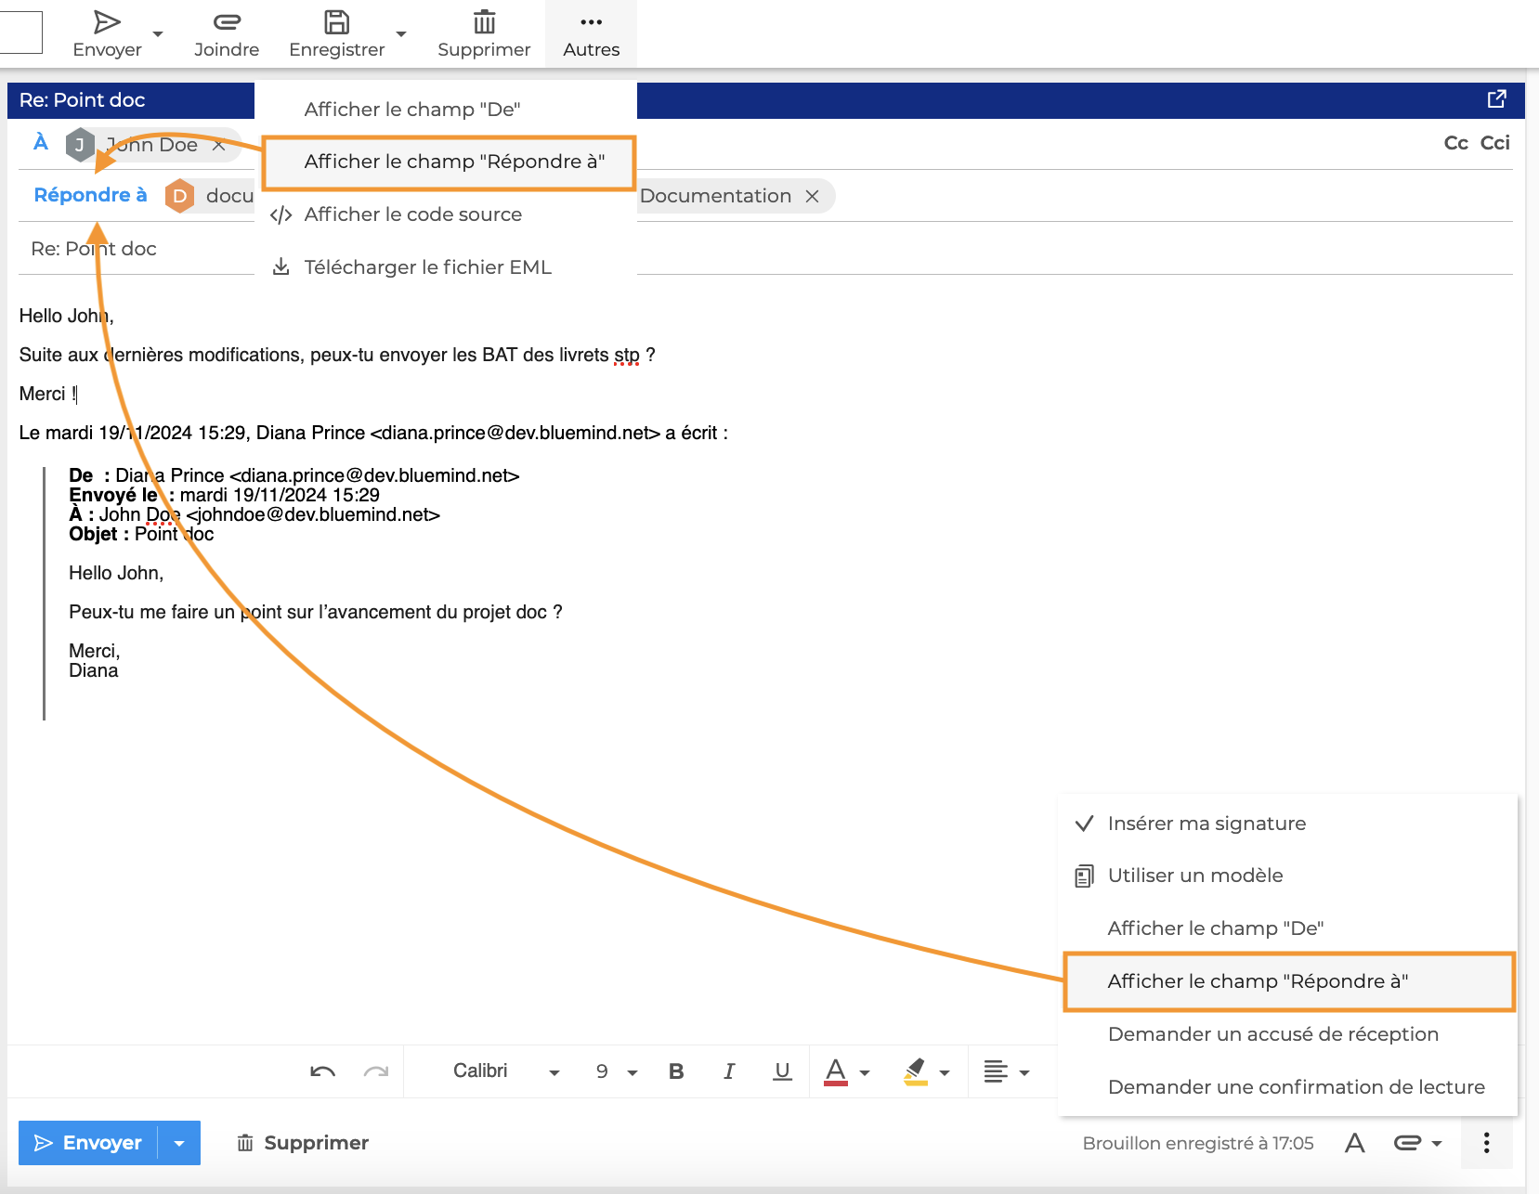Click the Supprimer trash icon in top toolbar
The height and width of the screenshot is (1194, 1539).
tap(484, 22)
